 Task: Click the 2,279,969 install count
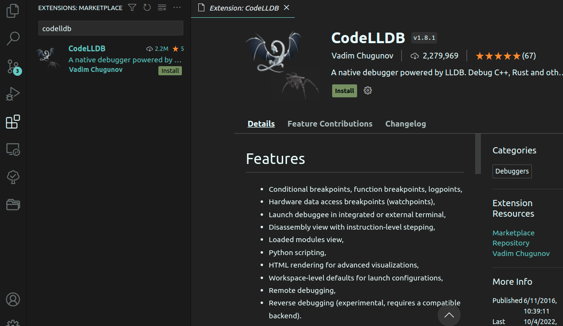[434, 56]
